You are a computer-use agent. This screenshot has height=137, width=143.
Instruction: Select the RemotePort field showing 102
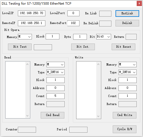(73, 23)
